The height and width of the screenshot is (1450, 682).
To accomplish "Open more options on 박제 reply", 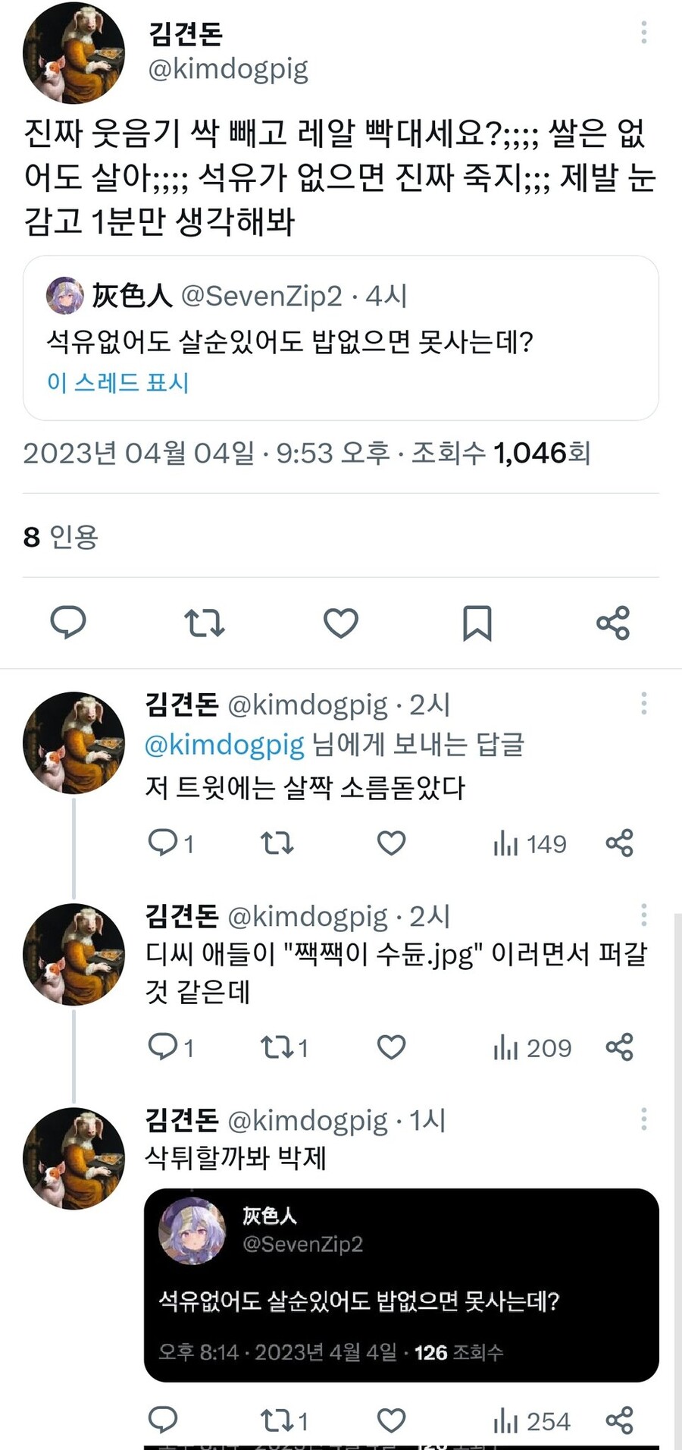I will 643,1119.
